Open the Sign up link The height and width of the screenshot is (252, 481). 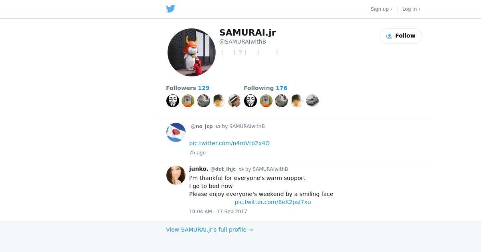[381, 9]
